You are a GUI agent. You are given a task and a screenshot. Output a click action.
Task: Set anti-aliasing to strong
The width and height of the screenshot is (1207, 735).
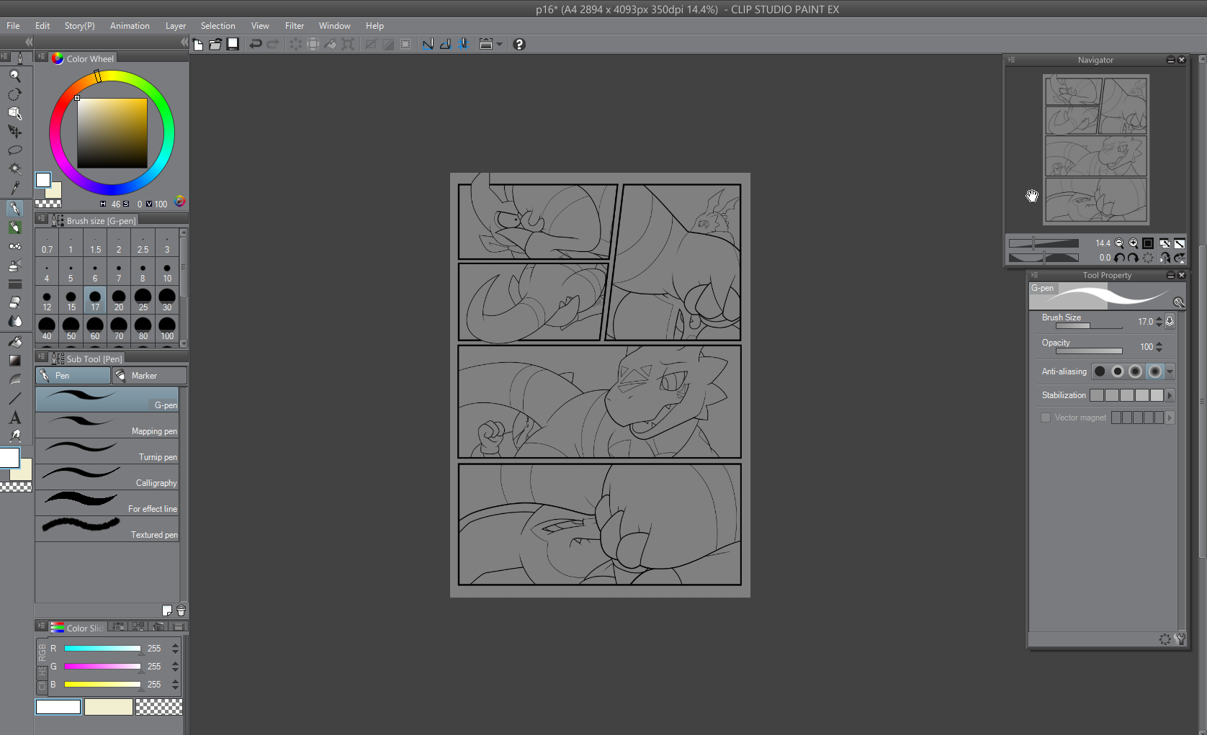click(x=1154, y=371)
